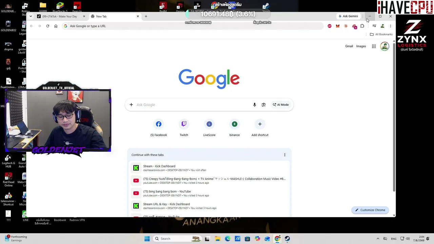Search by image with Google Lens
This screenshot has width=434, height=244.
coord(263,105)
